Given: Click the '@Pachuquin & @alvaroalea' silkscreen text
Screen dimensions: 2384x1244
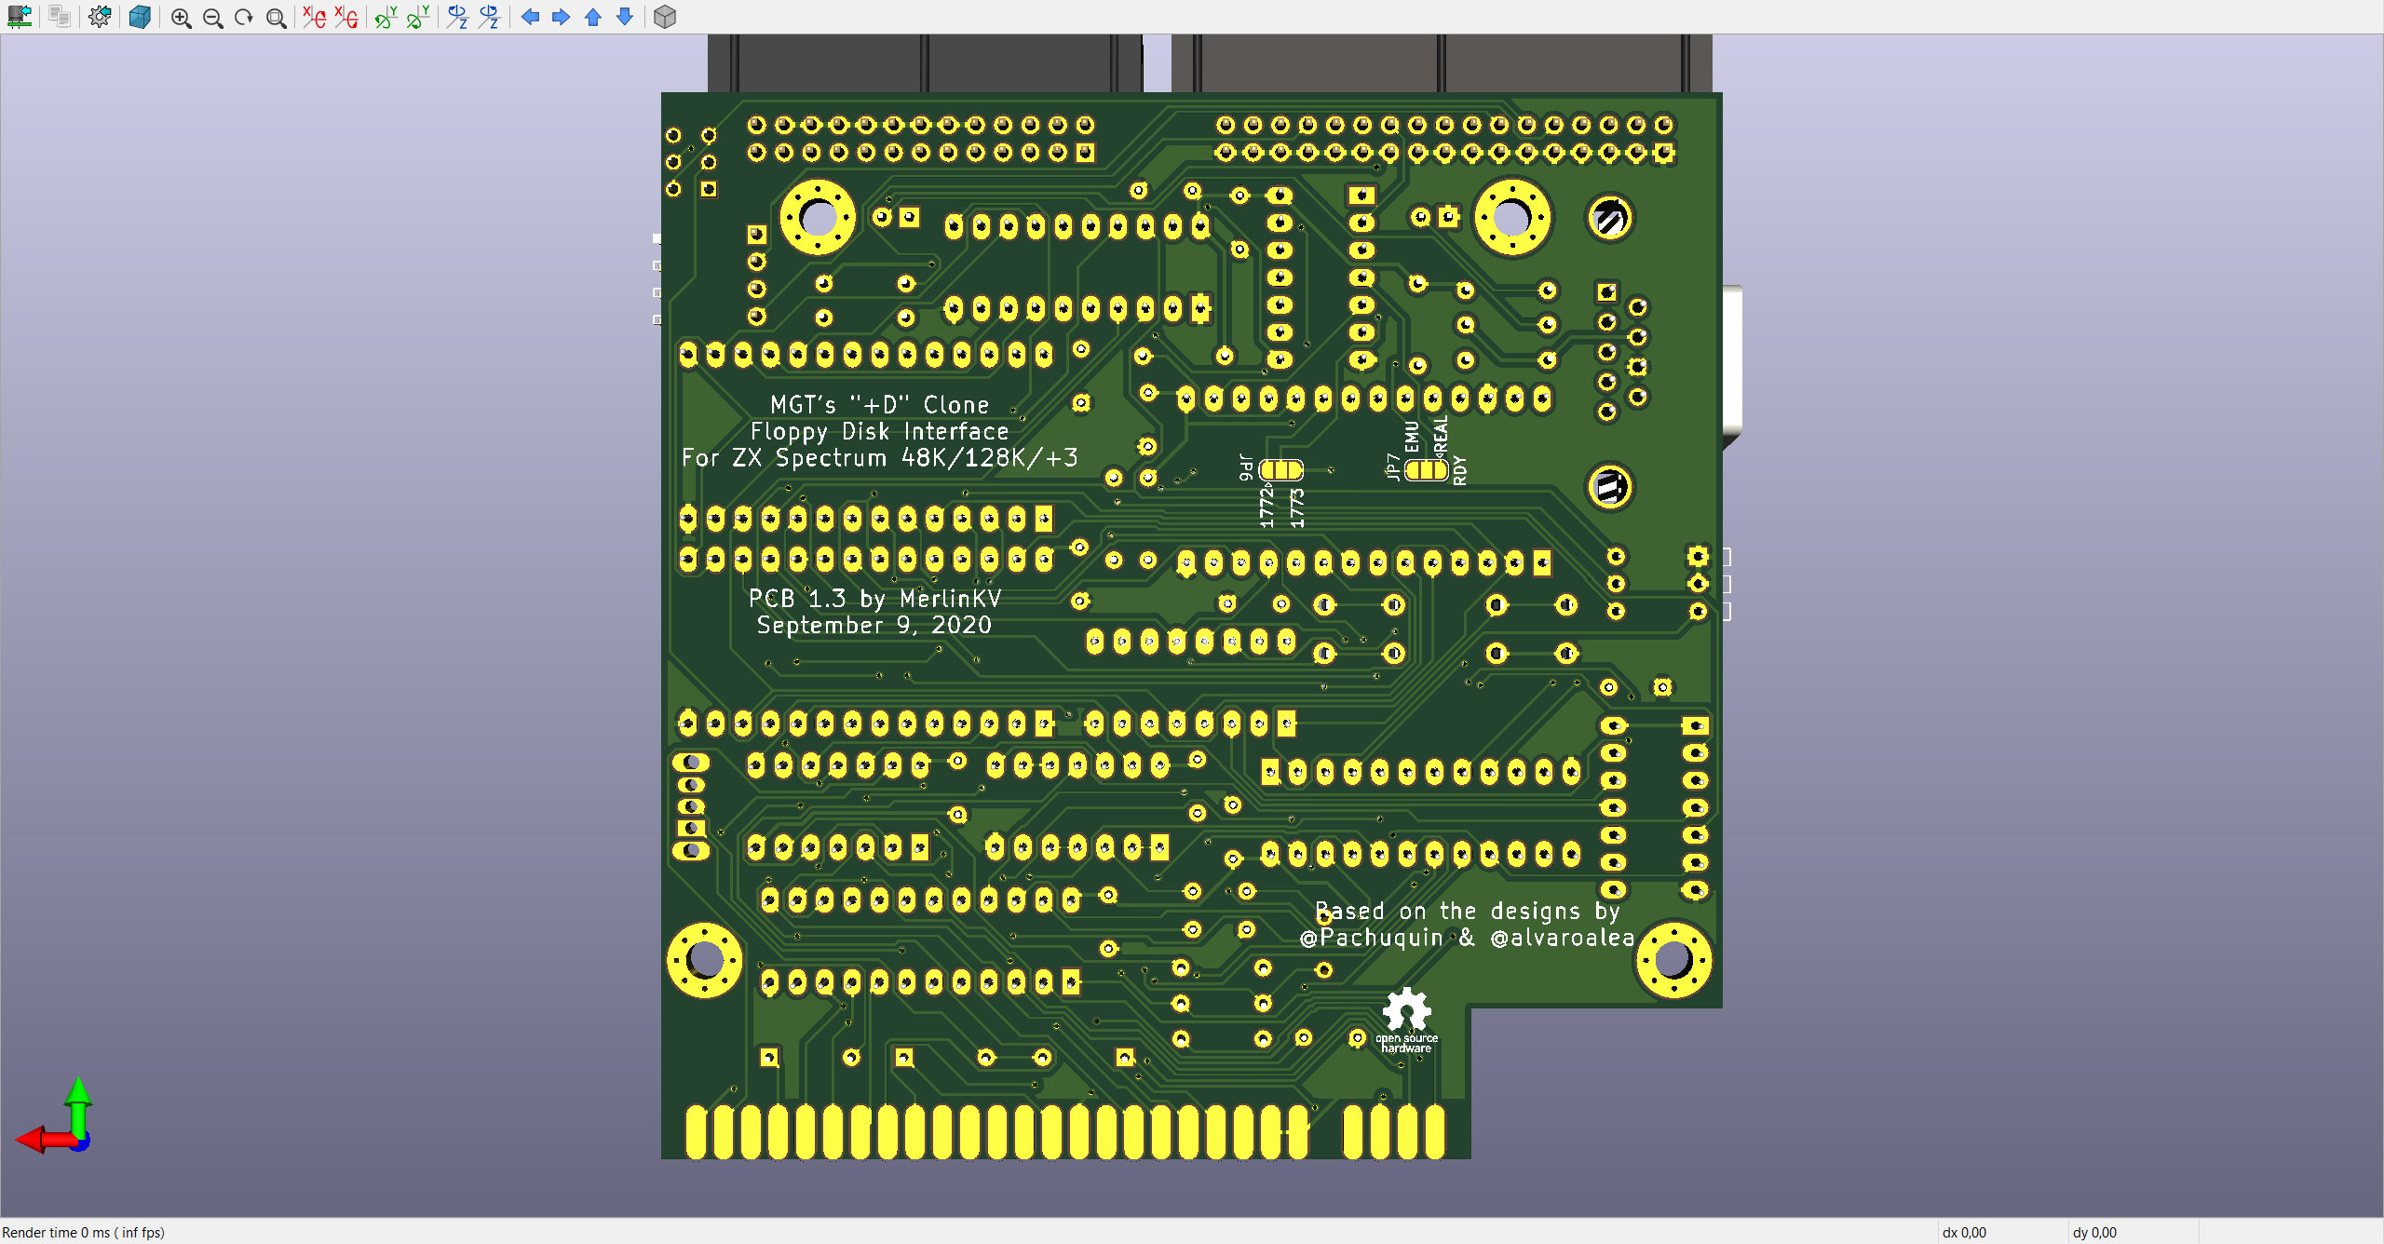Looking at the screenshot, I should pyautogui.click(x=1467, y=938).
